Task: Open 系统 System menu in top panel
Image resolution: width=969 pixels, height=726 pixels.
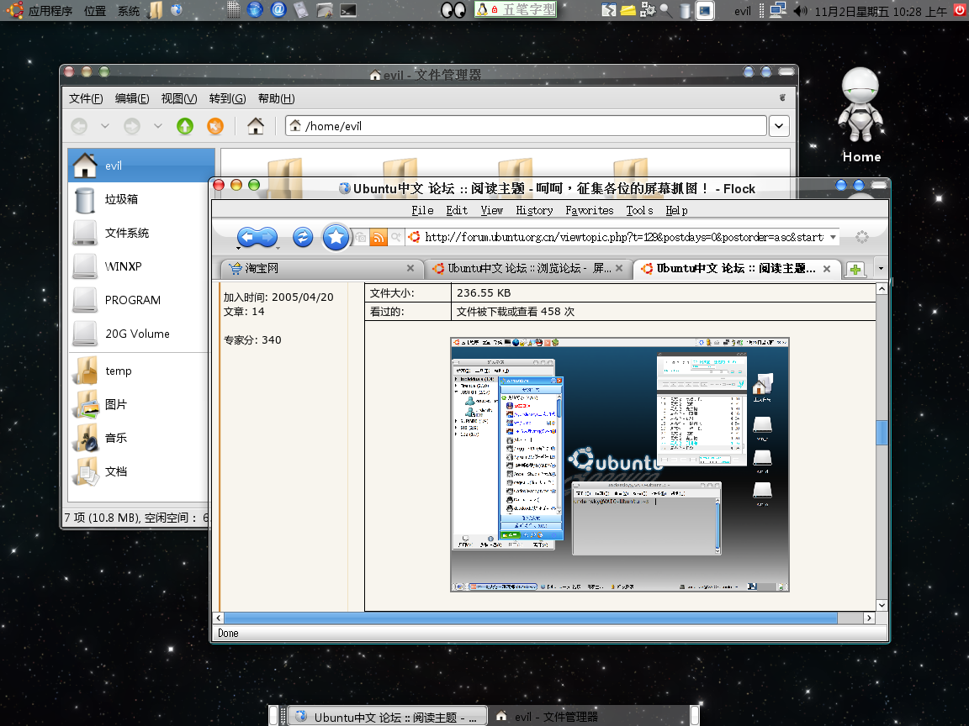Action: (x=129, y=11)
